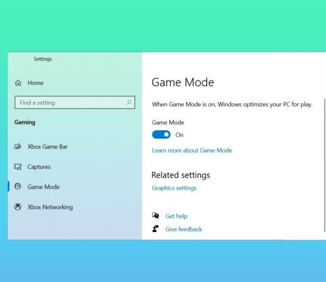Click the 'Windows optimizes your PC' description
Screen dimensions: 326x282
click(x=232, y=104)
